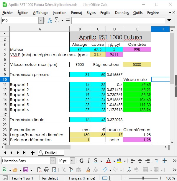Image resolution: width=177 pixels, height=181 pixels.
Task: Open Find and Replace
Action: click(x=129, y=170)
